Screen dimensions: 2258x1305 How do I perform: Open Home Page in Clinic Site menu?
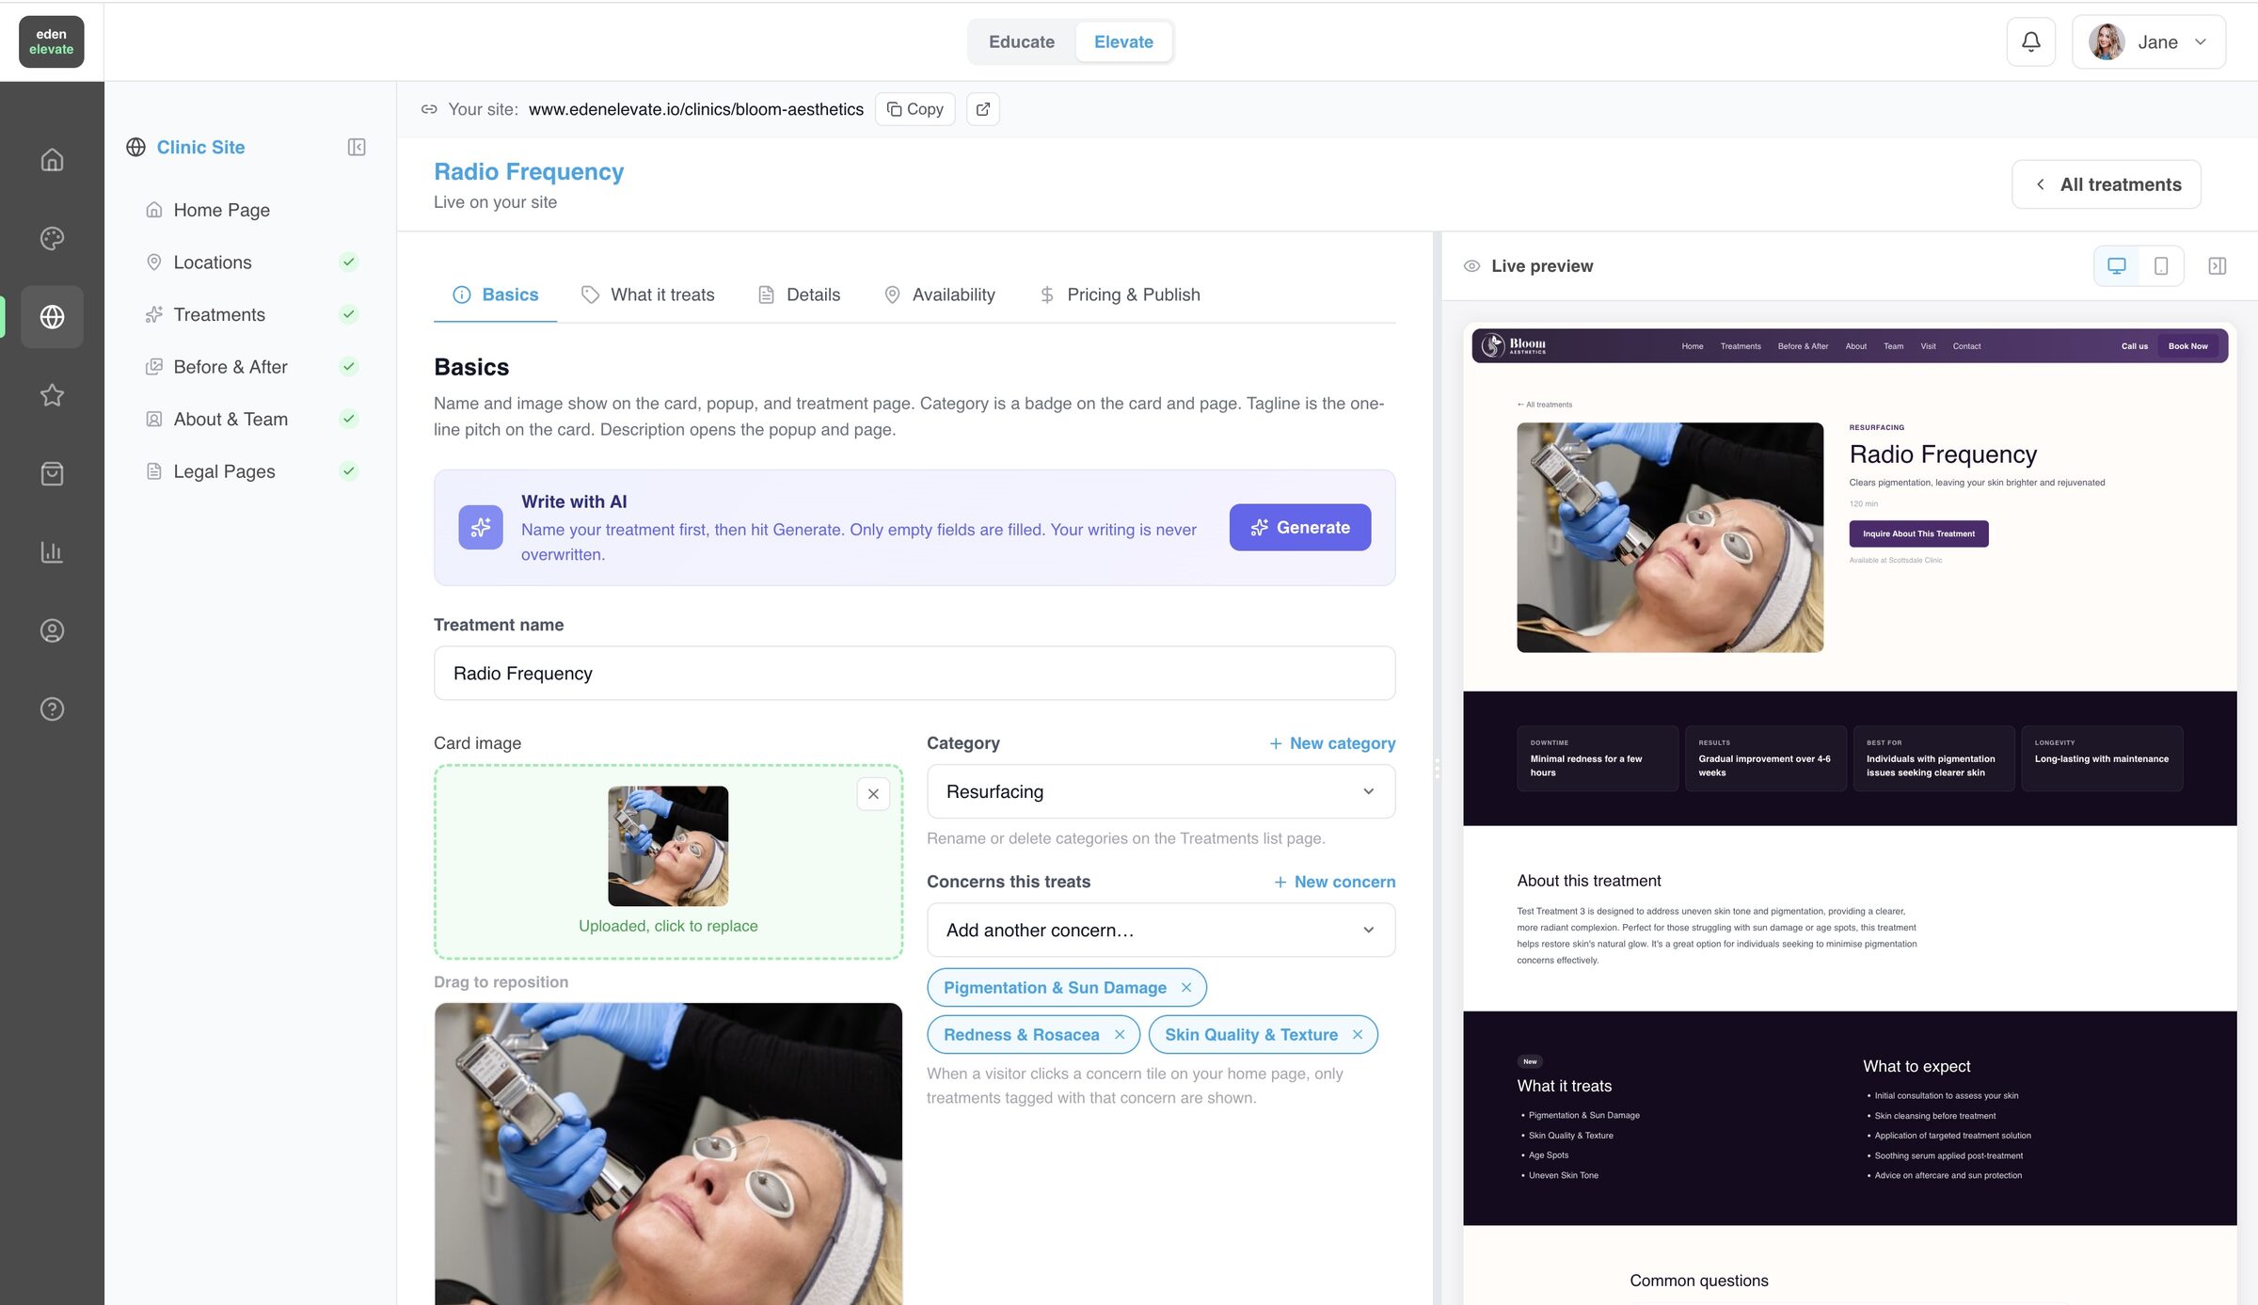click(x=222, y=210)
